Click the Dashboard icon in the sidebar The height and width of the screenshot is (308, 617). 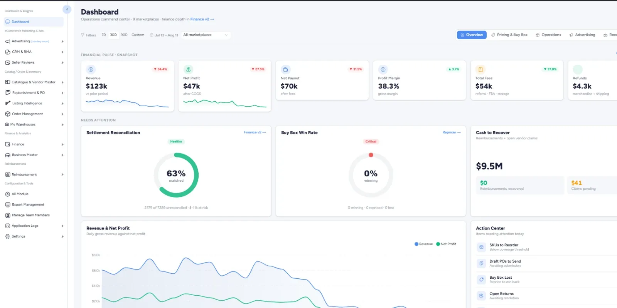point(8,22)
